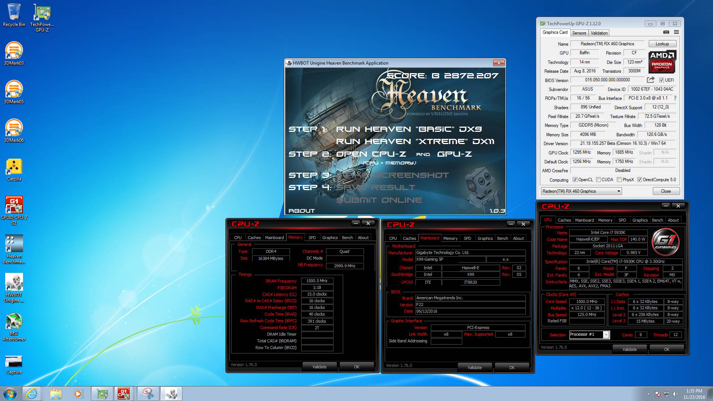
Task: Open TechPowerUp GPU-Z desktop shortcut
Action: coord(42,18)
